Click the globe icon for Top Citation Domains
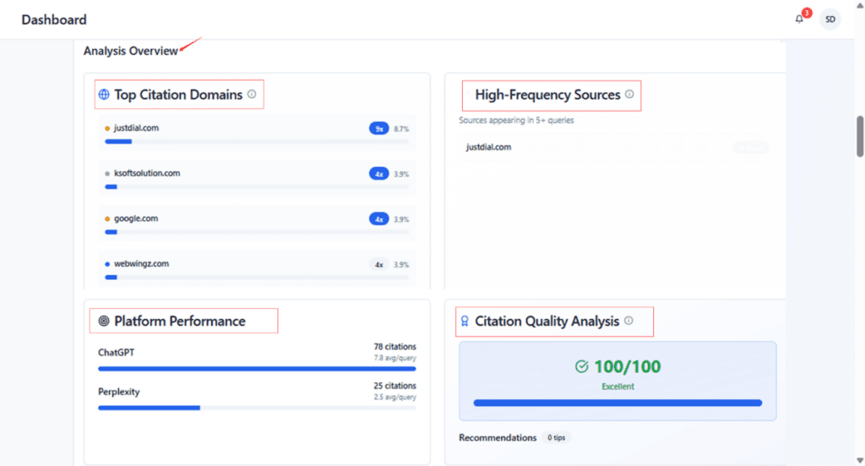Image resolution: width=865 pixels, height=466 pixels. click(x=104, y=95)
